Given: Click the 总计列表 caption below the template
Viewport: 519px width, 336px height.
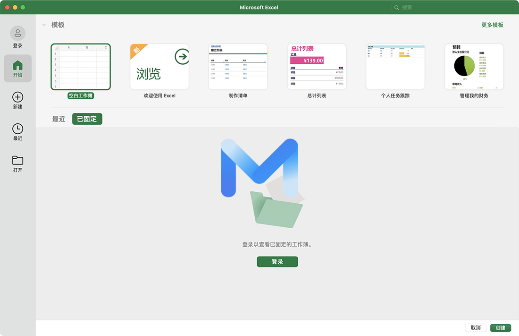Looking at the screenshot, I should (317, 95).
